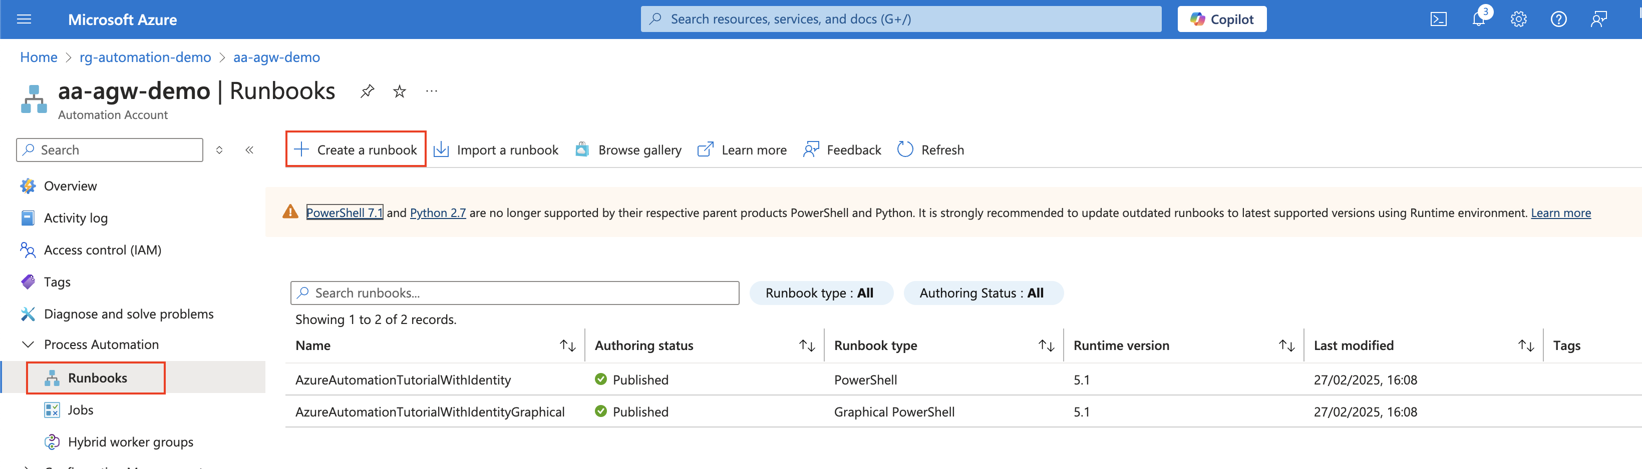Open runbook AzureAutomationTutorialWithIdentityGraphical
Screen dimensions: 1642x469
[x=430, y=411]
